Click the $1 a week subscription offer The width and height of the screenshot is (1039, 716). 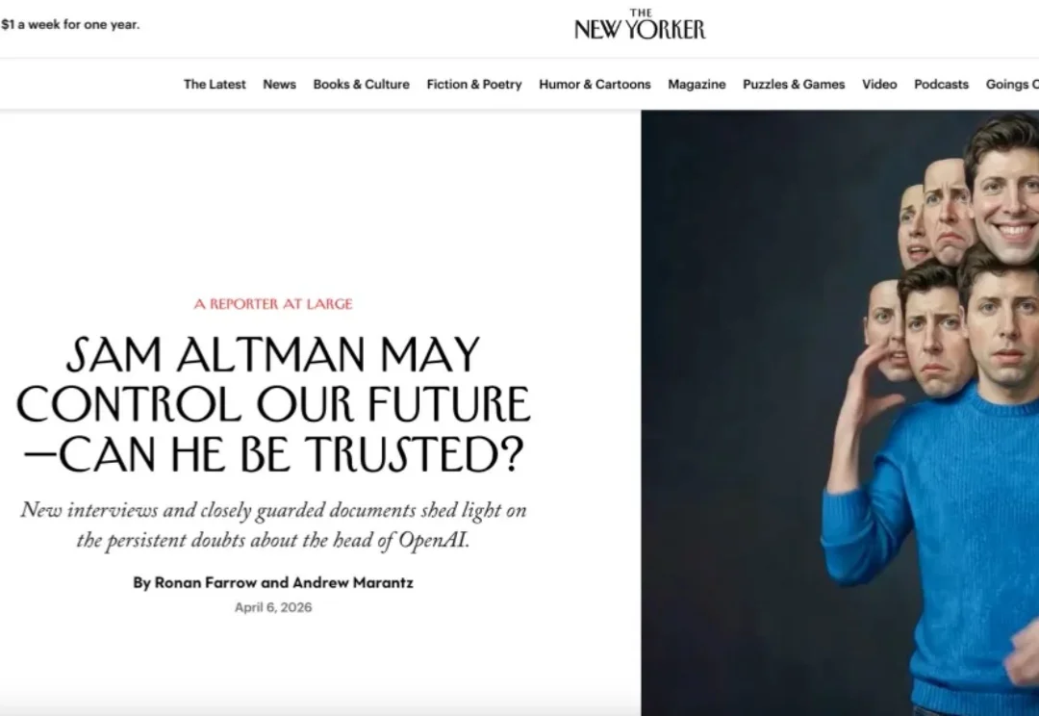(x=70, y=24)
